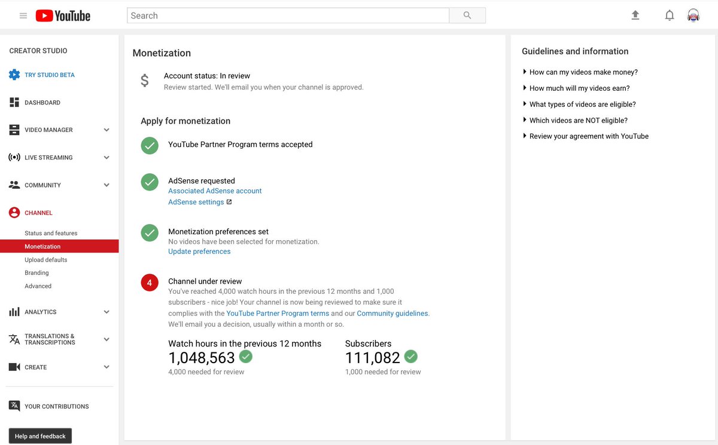Click the 111,082 subscribers value
Viewport: 718px width, 445px height.
pyautogui.click(x=373, y=358)
